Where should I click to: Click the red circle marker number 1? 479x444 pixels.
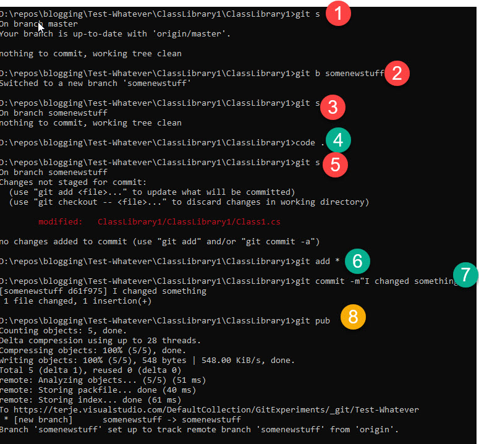(338, 14)
